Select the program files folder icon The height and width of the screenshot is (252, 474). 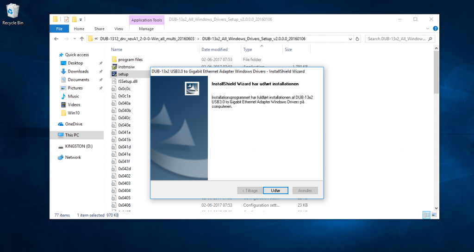[114, 60]
